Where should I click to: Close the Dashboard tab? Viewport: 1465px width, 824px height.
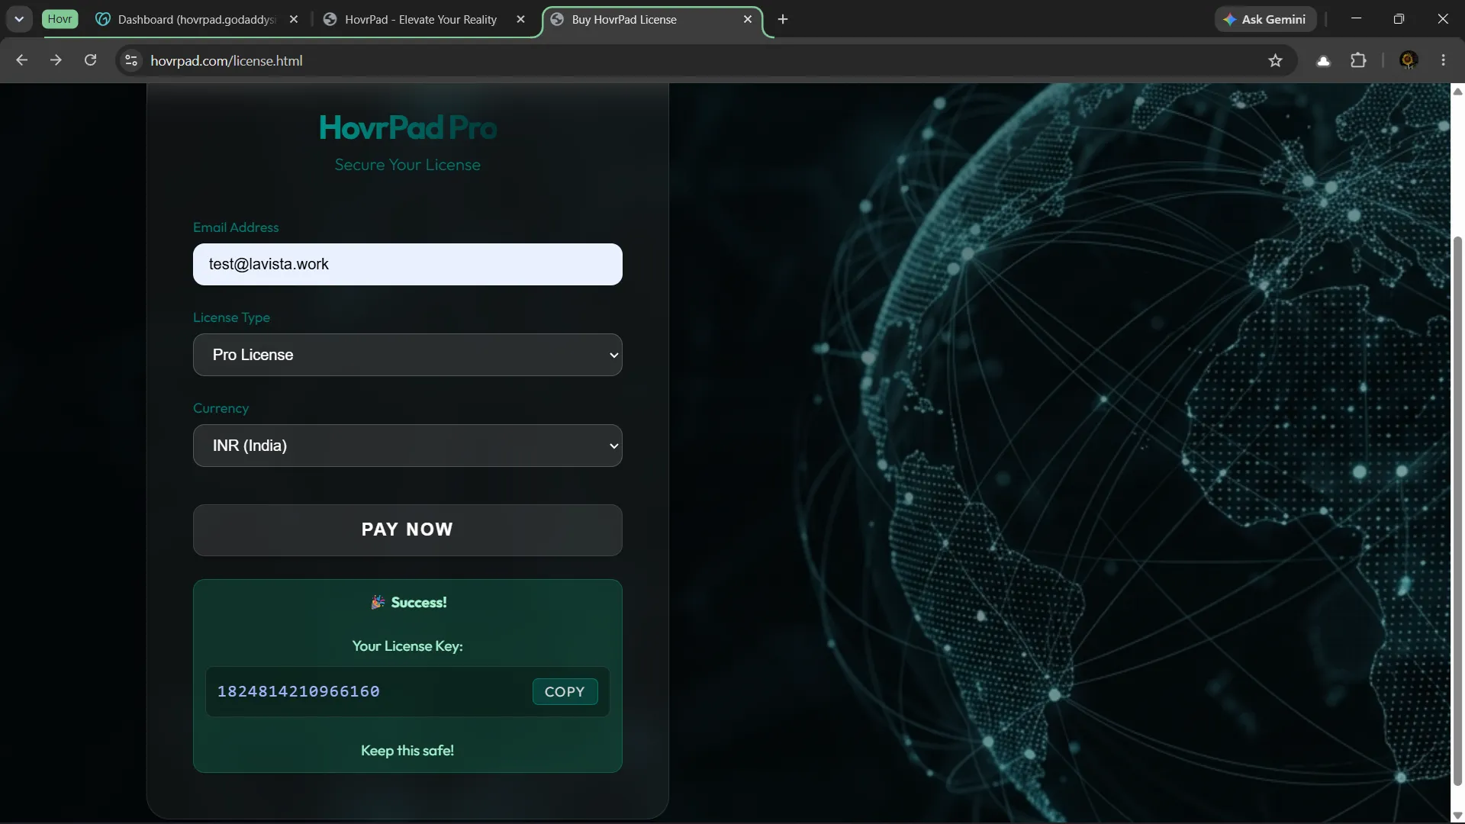pos(294,20)
